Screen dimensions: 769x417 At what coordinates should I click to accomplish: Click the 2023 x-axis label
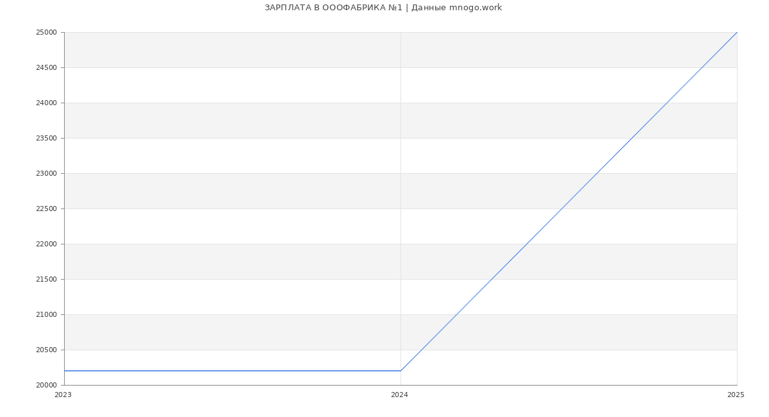click(63, 395)
